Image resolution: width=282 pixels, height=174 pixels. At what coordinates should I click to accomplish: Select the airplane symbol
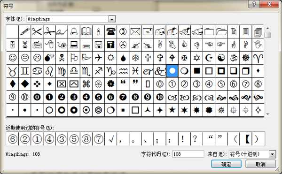pos(98,58)
